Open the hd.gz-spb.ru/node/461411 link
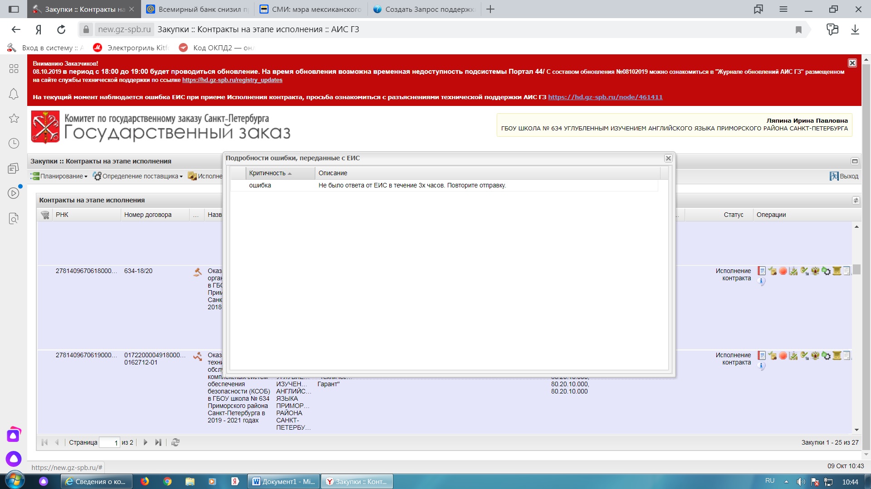Screen dimensions: 871x489 605,97
